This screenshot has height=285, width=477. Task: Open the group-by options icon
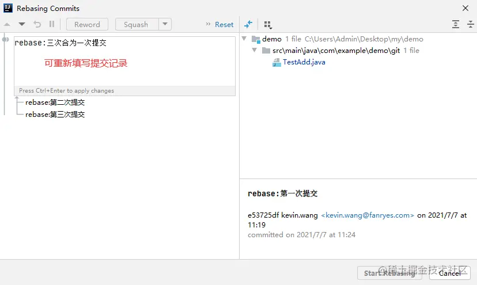tap(268, 25)
